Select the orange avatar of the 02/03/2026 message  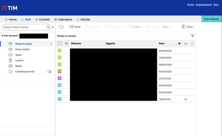pyautogui.click(x=60, y=71)
